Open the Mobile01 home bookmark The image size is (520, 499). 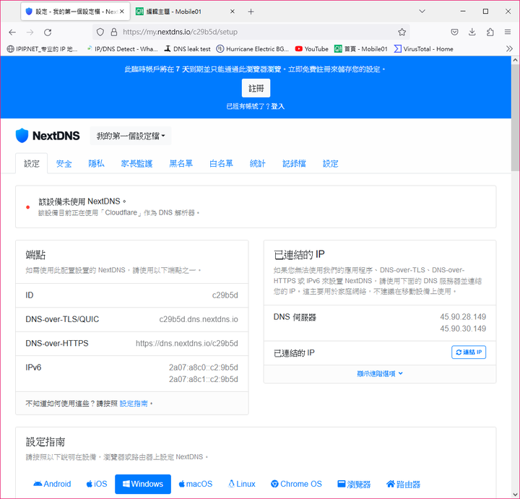click(361, 48)
